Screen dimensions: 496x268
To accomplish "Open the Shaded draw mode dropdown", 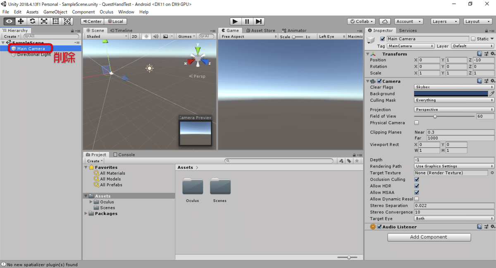I will 107,36.
